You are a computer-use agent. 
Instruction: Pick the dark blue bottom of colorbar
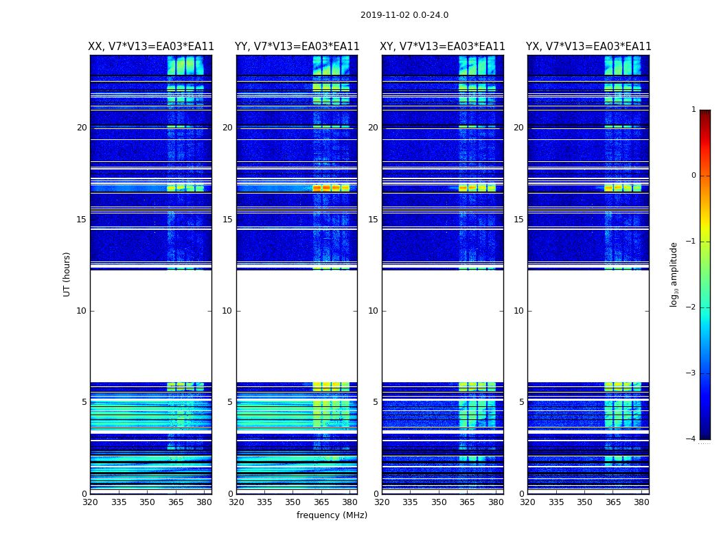tap(705, 435)
